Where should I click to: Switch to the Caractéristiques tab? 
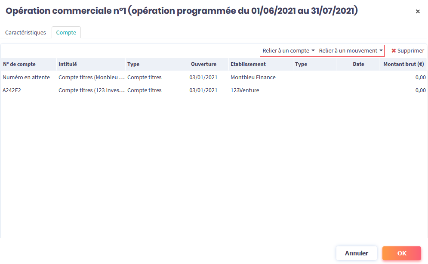click(25, 33)
